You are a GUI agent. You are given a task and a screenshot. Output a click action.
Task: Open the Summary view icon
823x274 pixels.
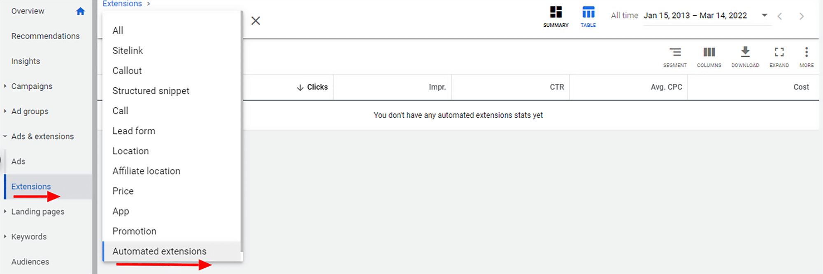pos(556,12)
